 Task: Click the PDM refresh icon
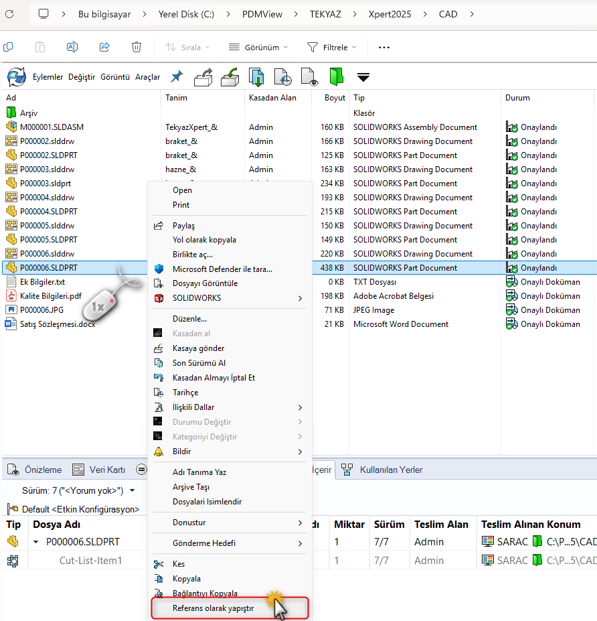[16, 76]
